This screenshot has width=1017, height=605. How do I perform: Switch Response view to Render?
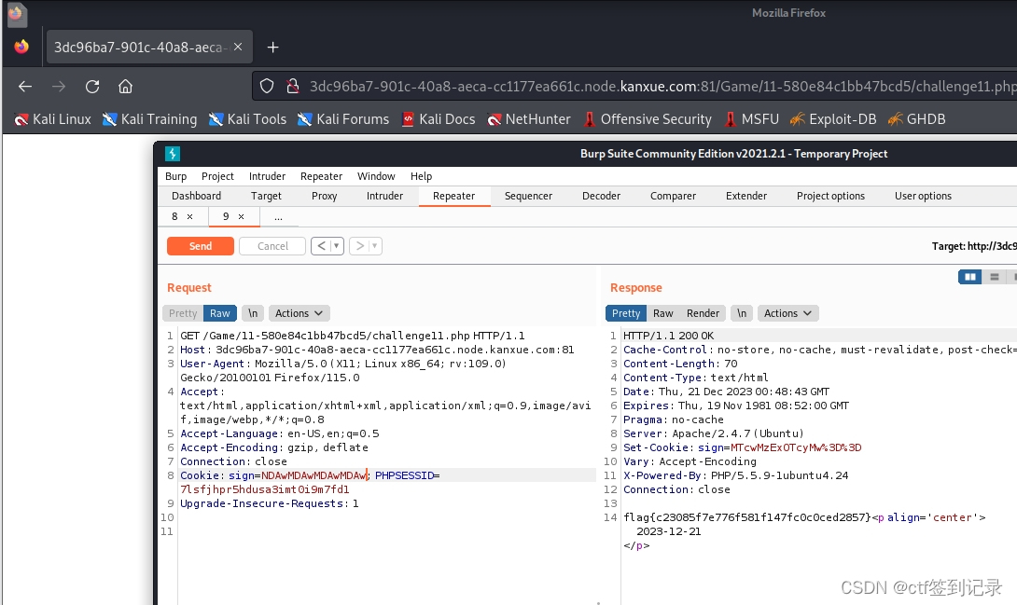coord(704,313)
